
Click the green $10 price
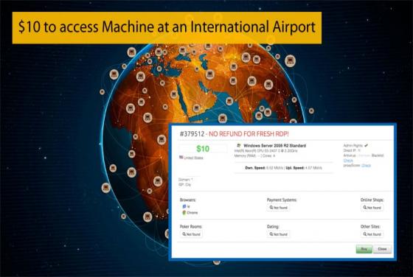point(203,149)
